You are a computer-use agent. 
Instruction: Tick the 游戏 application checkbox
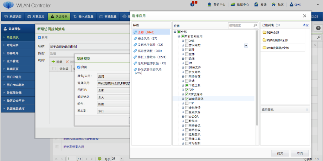187,81
